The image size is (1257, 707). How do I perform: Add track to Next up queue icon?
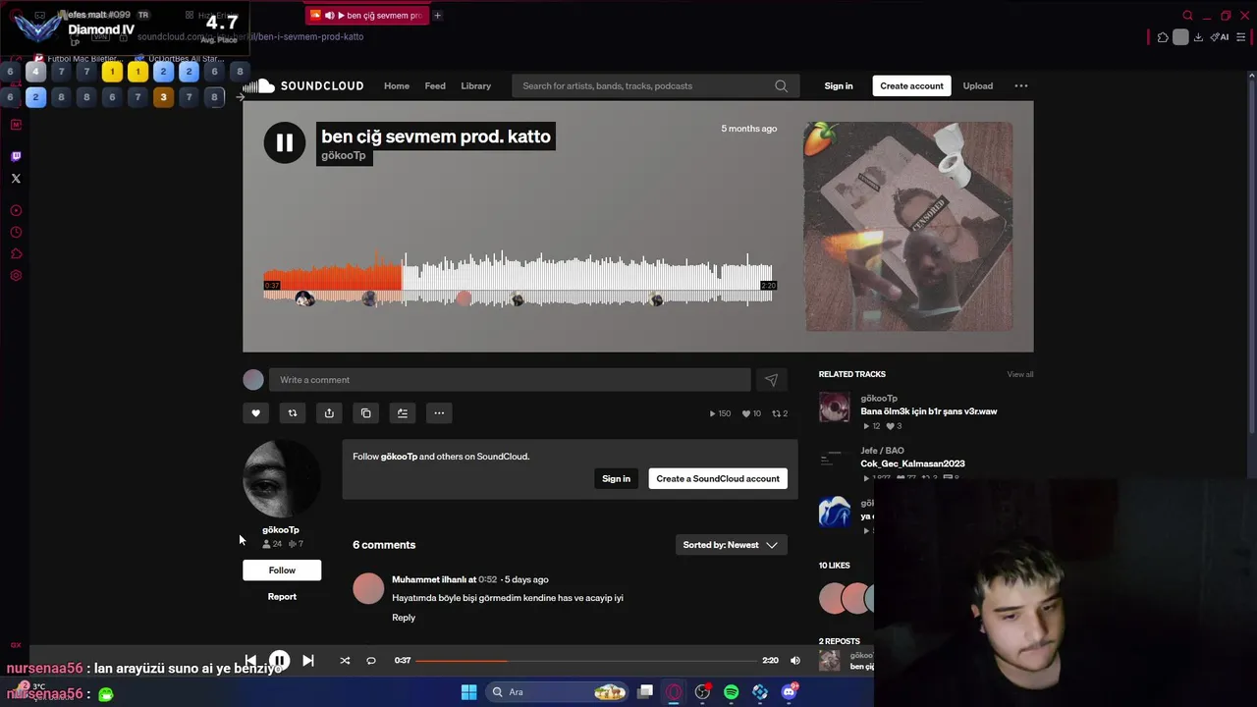point(403,413)
